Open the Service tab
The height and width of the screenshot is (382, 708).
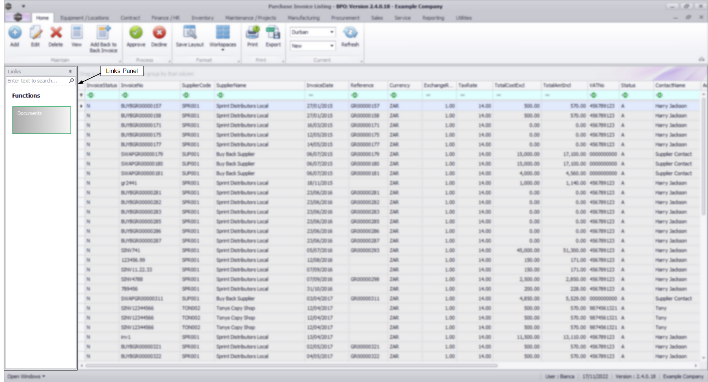click(x=403, y=18)
